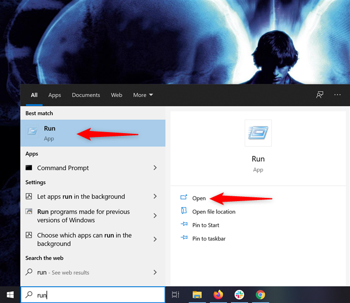The image size is (350, 303).
Task: Open the More dropdown
Action: coord(143,95)
